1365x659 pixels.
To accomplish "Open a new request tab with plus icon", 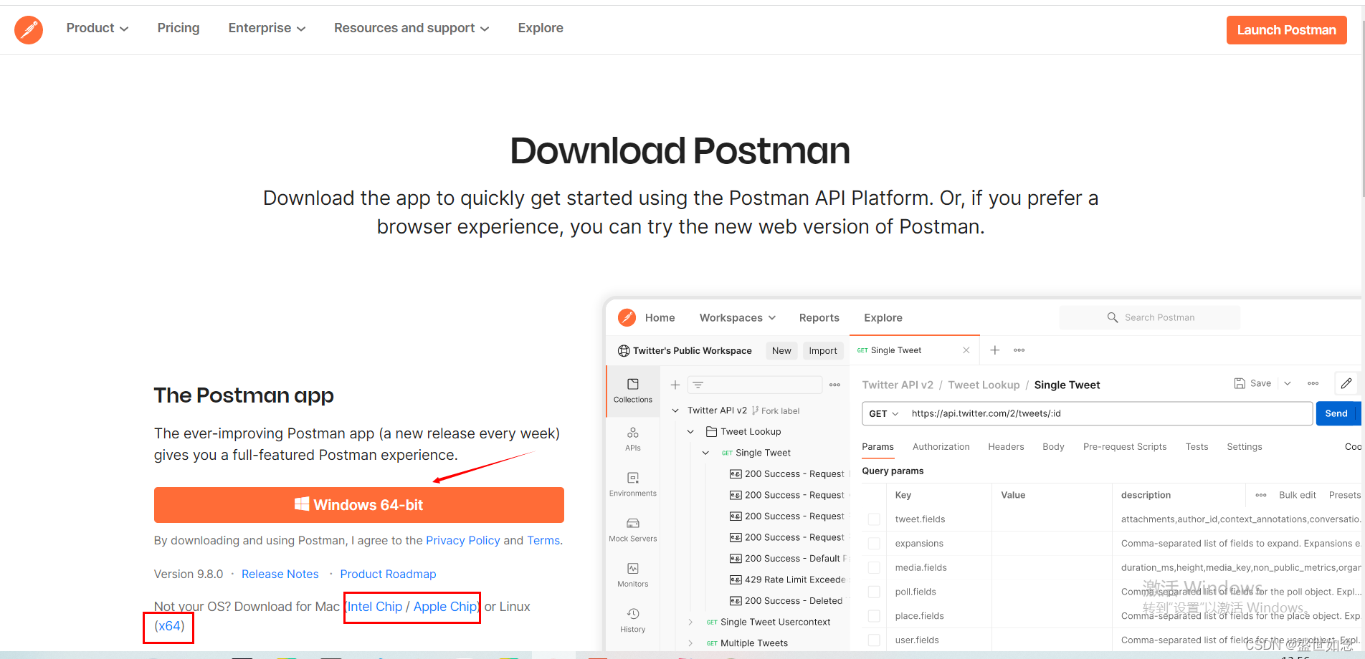I will tap(995, 350).
